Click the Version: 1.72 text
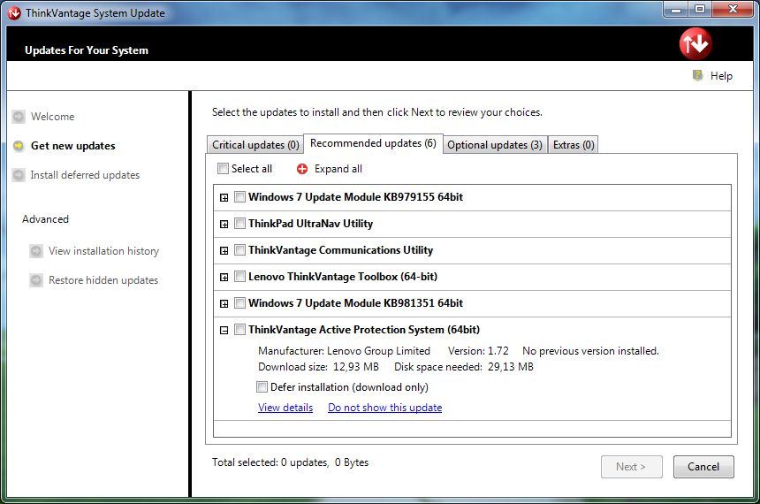Viewport: 760px width, 504px height. 478,351
